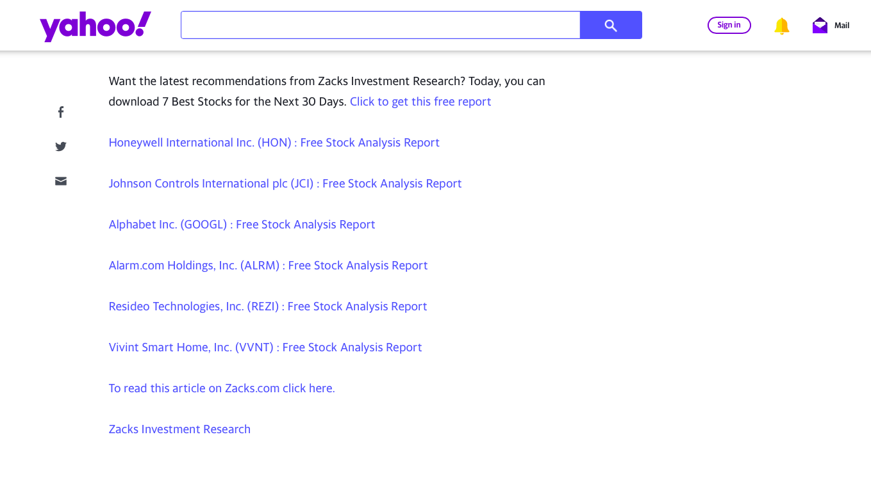871x478 pixels.
Task: Click the Yahoo logo
Action: (95, 26)
